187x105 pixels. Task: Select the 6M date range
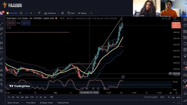27,97
